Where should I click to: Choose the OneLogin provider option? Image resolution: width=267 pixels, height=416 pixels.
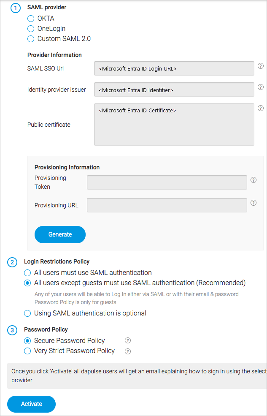point(30,28)
